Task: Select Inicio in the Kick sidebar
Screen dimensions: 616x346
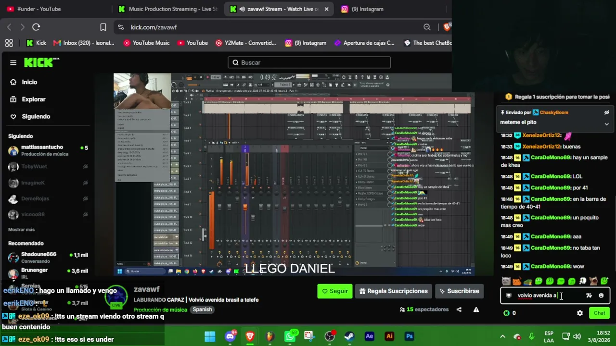Action: click(29, 82)
